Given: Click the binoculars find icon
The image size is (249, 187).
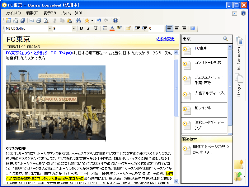Looking at the screenshot, I should point(78,21).
